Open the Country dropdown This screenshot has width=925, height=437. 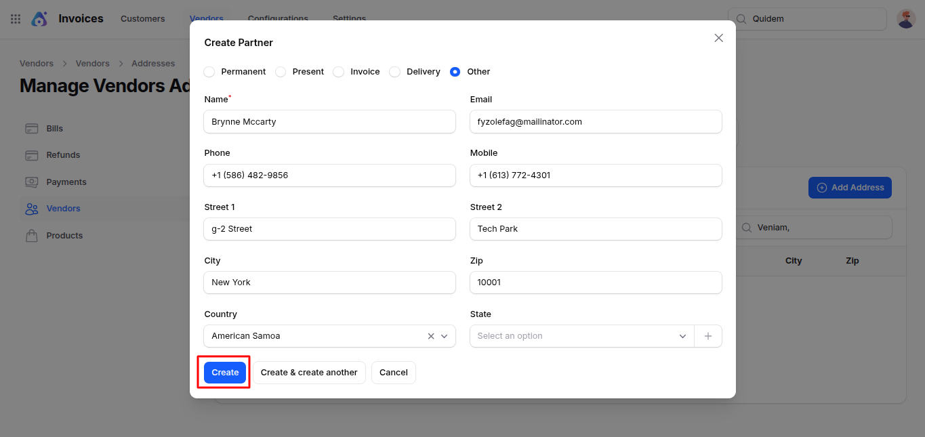click(445, 336)
